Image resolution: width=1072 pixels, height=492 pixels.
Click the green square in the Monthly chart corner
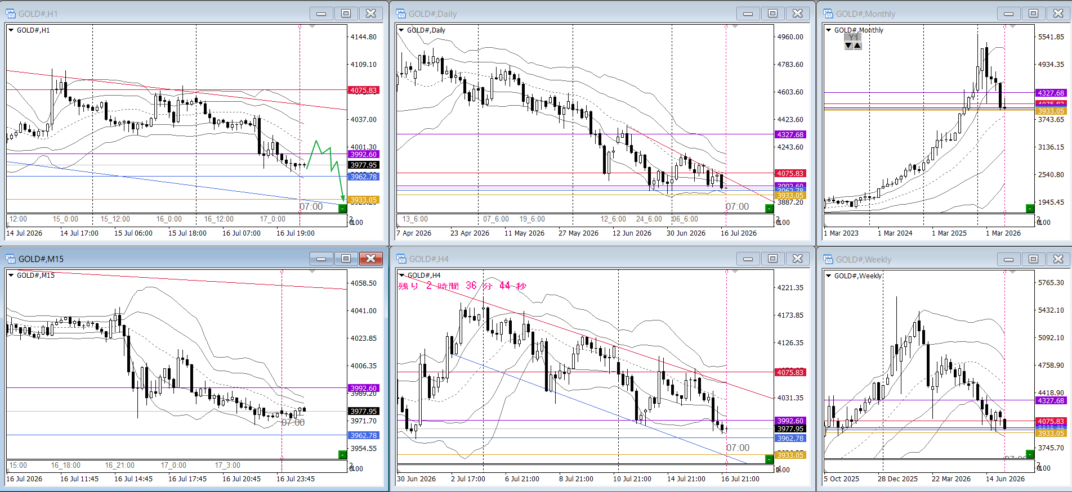click(1030, 209)
